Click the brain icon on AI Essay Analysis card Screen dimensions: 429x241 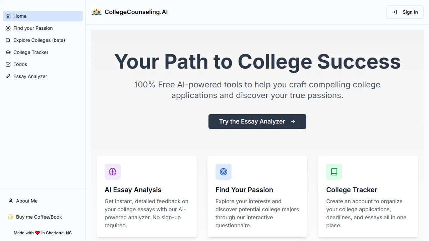click(113, 172)
